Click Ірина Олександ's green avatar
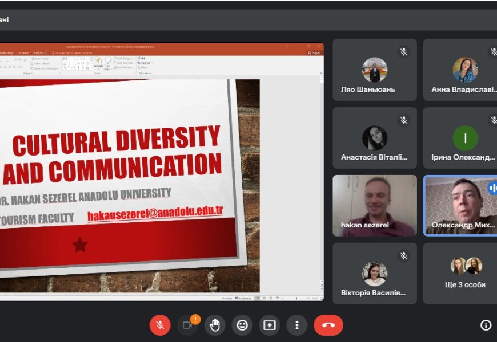 click(465, 138)
